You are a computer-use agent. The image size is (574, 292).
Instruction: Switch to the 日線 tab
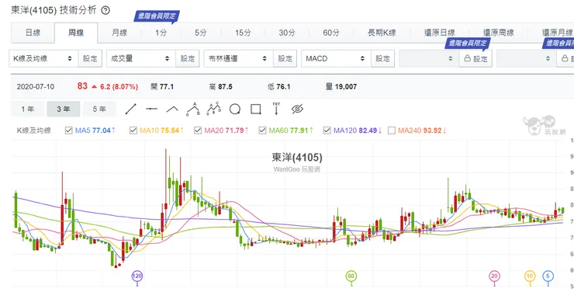(33, 33)
